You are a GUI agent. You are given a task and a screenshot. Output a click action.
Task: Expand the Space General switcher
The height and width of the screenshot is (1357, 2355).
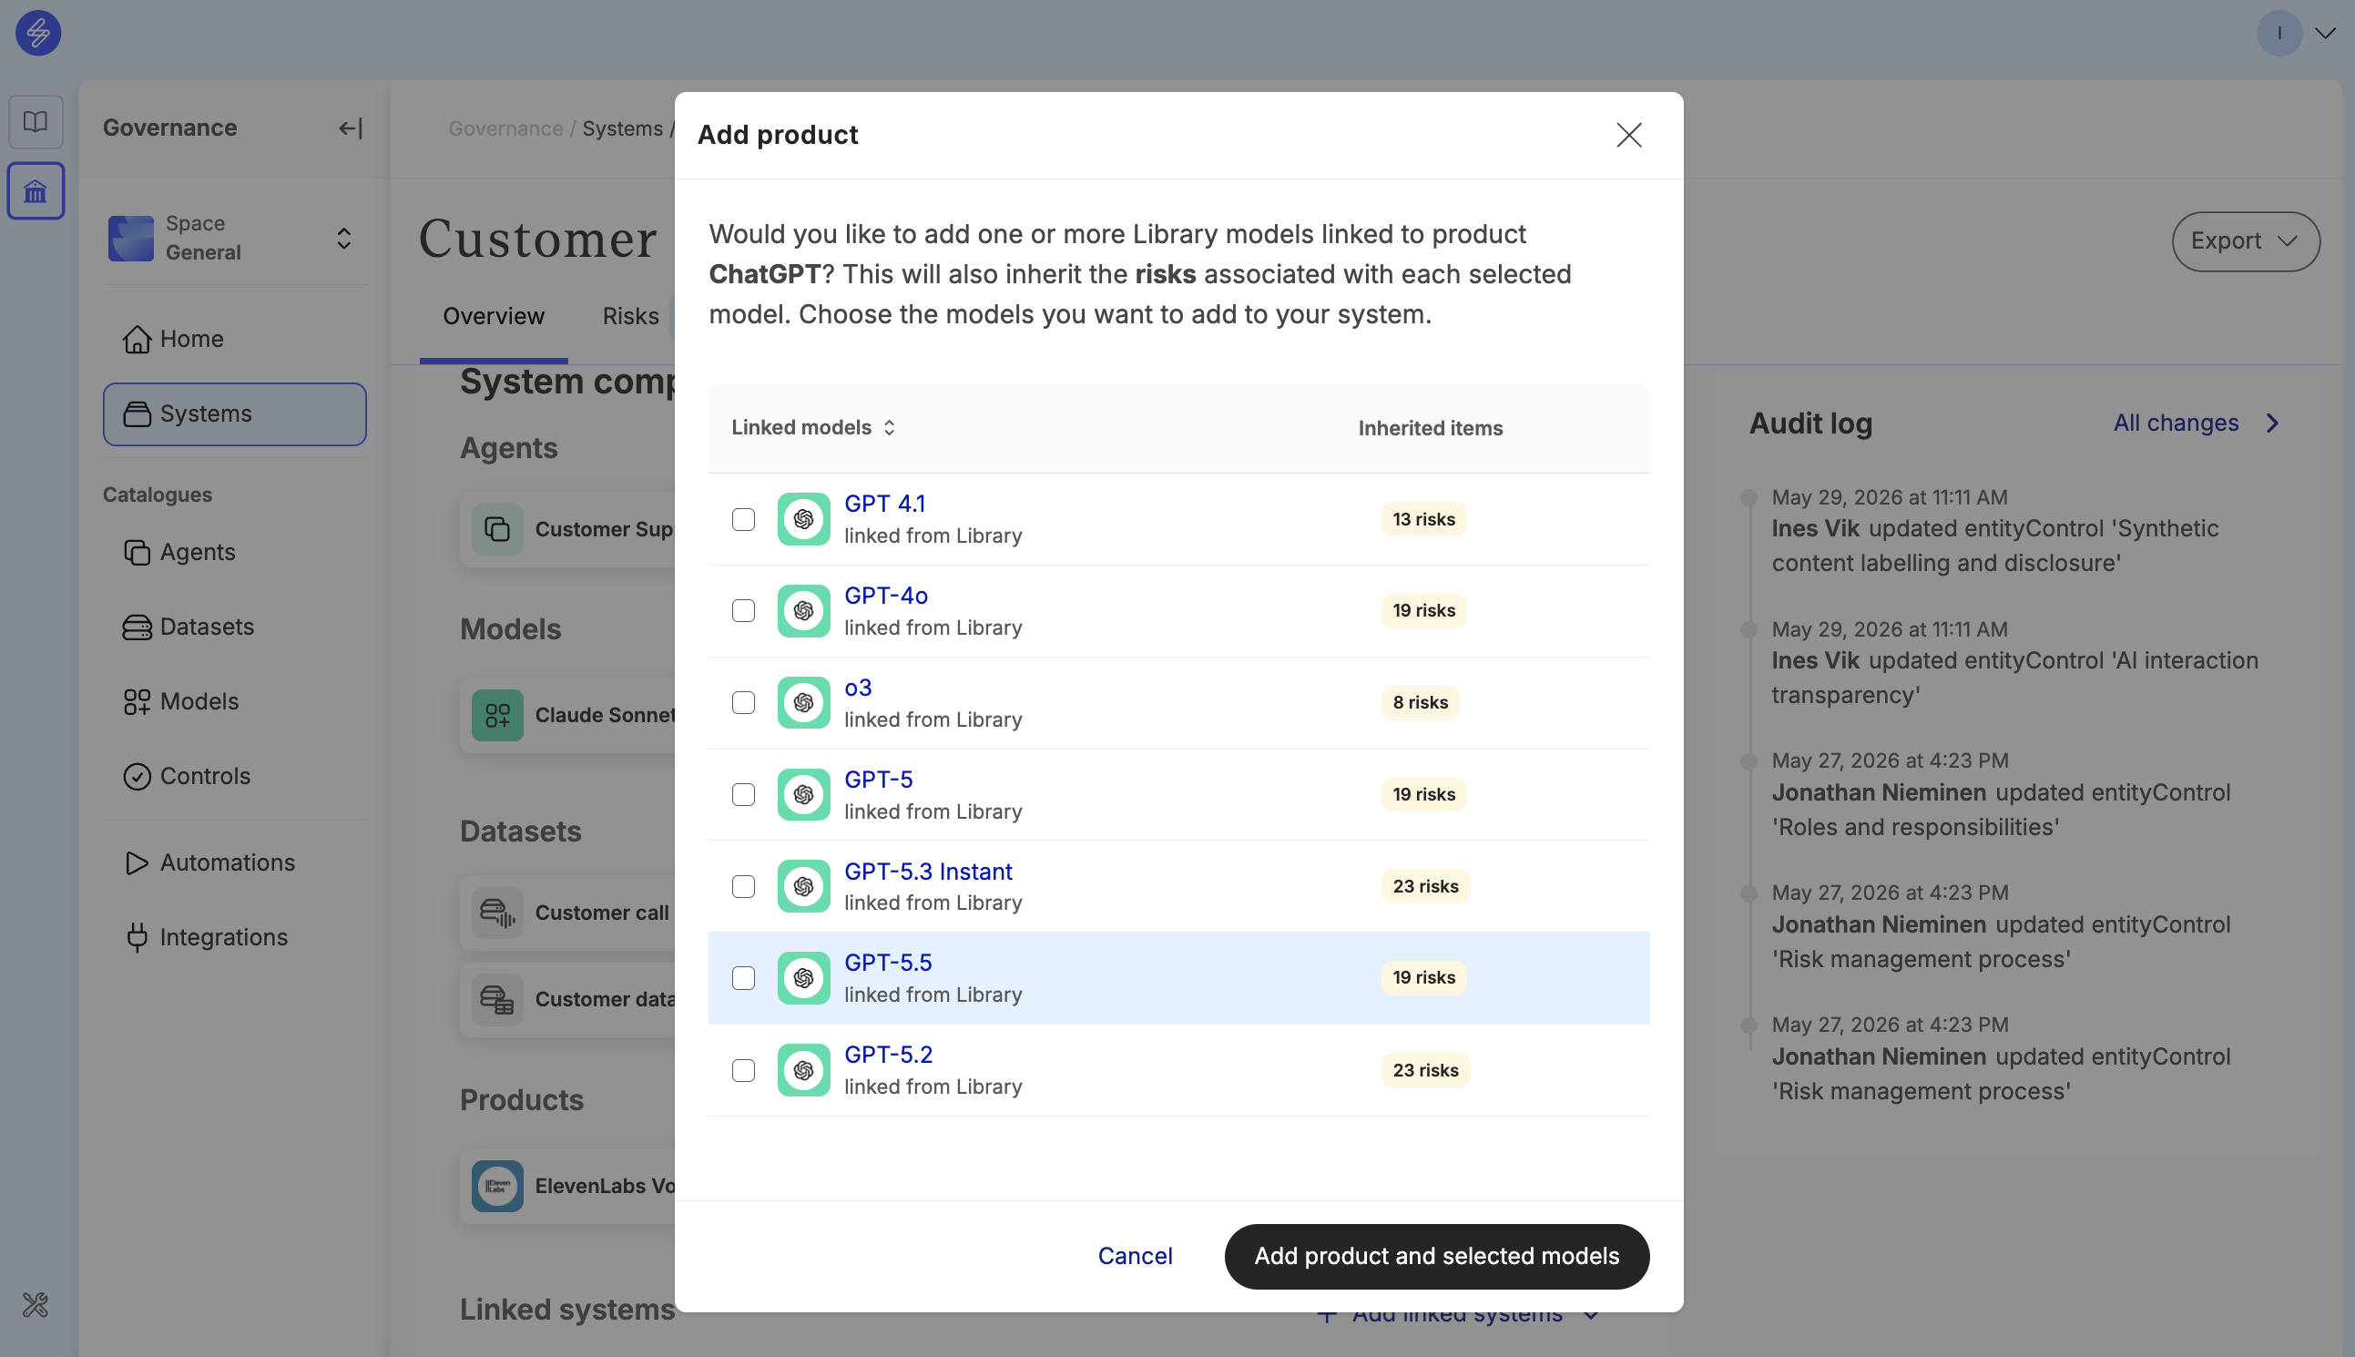344,239
